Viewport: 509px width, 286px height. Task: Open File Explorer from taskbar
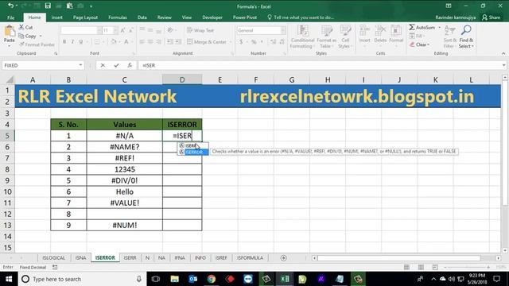point(175,279)
